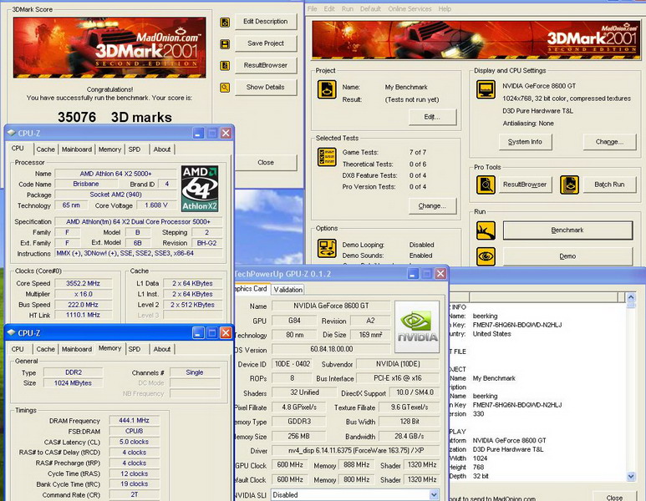
Task: Open the Help menu in 3DMark2001
Action: (445, 8)
